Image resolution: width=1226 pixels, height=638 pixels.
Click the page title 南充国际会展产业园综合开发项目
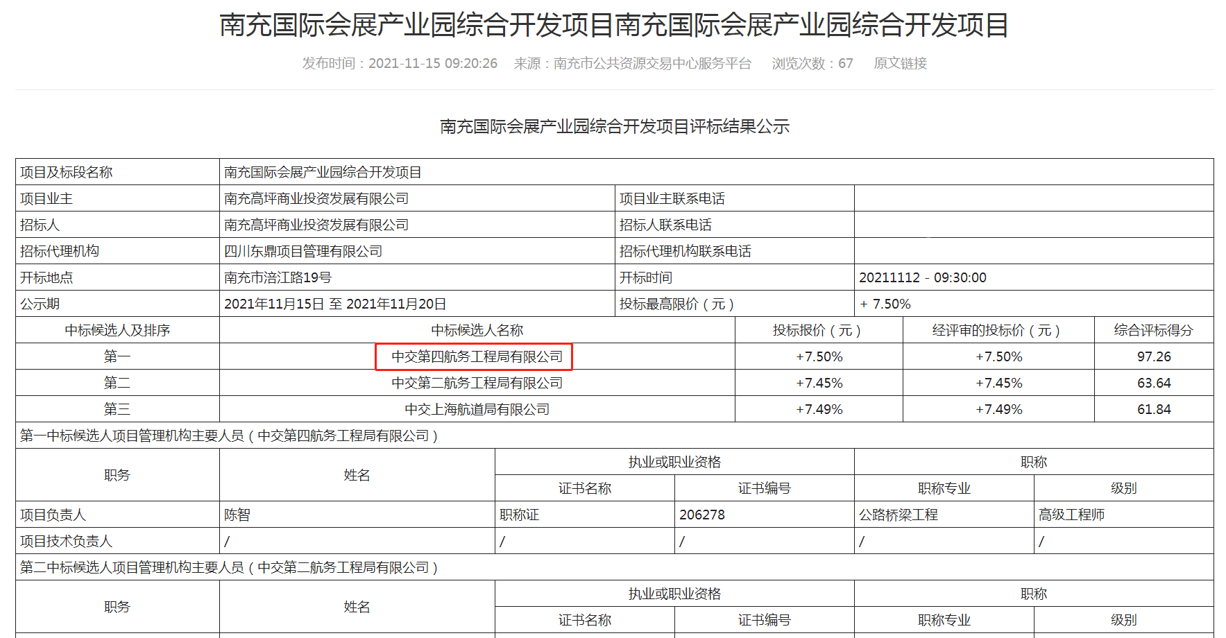point(614,26)
